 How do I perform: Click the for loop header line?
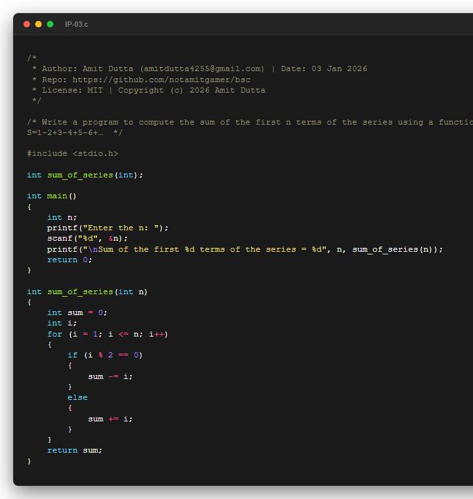point(107,334)
